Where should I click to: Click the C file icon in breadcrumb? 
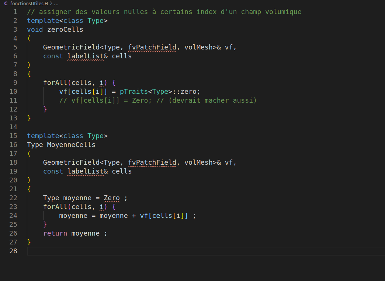click(6, 3)
